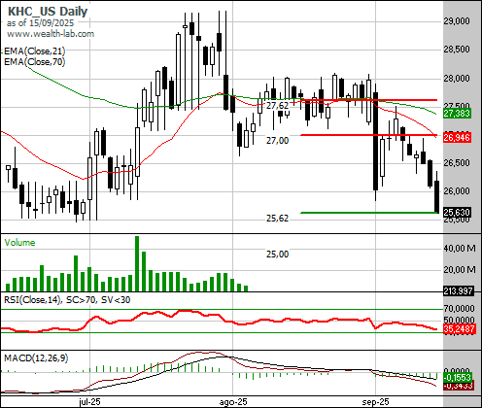Viewport: 482px width, 408px height.
Task: Click the 27,62 resistance level label
Action: [x=277, y=106]
